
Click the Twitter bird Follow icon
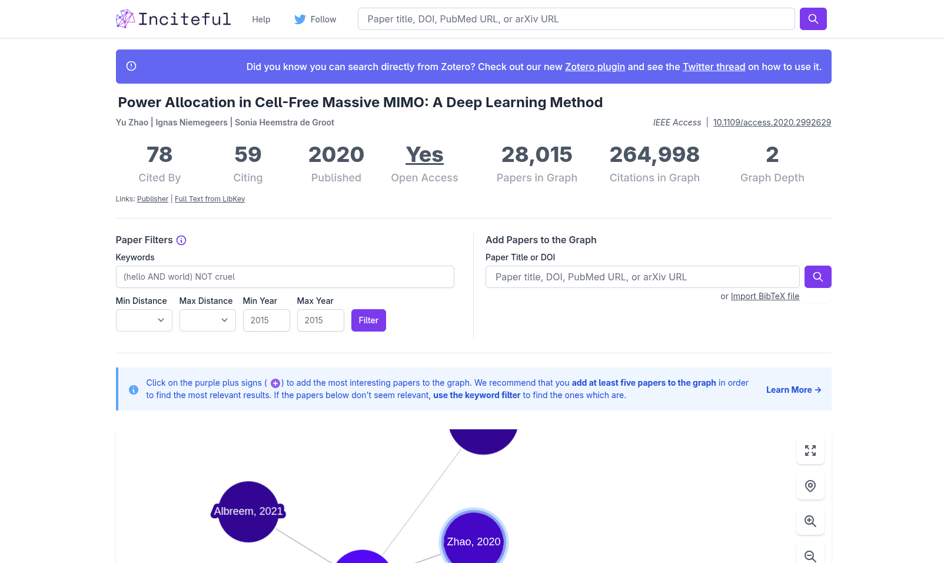(x=300, y=19)
